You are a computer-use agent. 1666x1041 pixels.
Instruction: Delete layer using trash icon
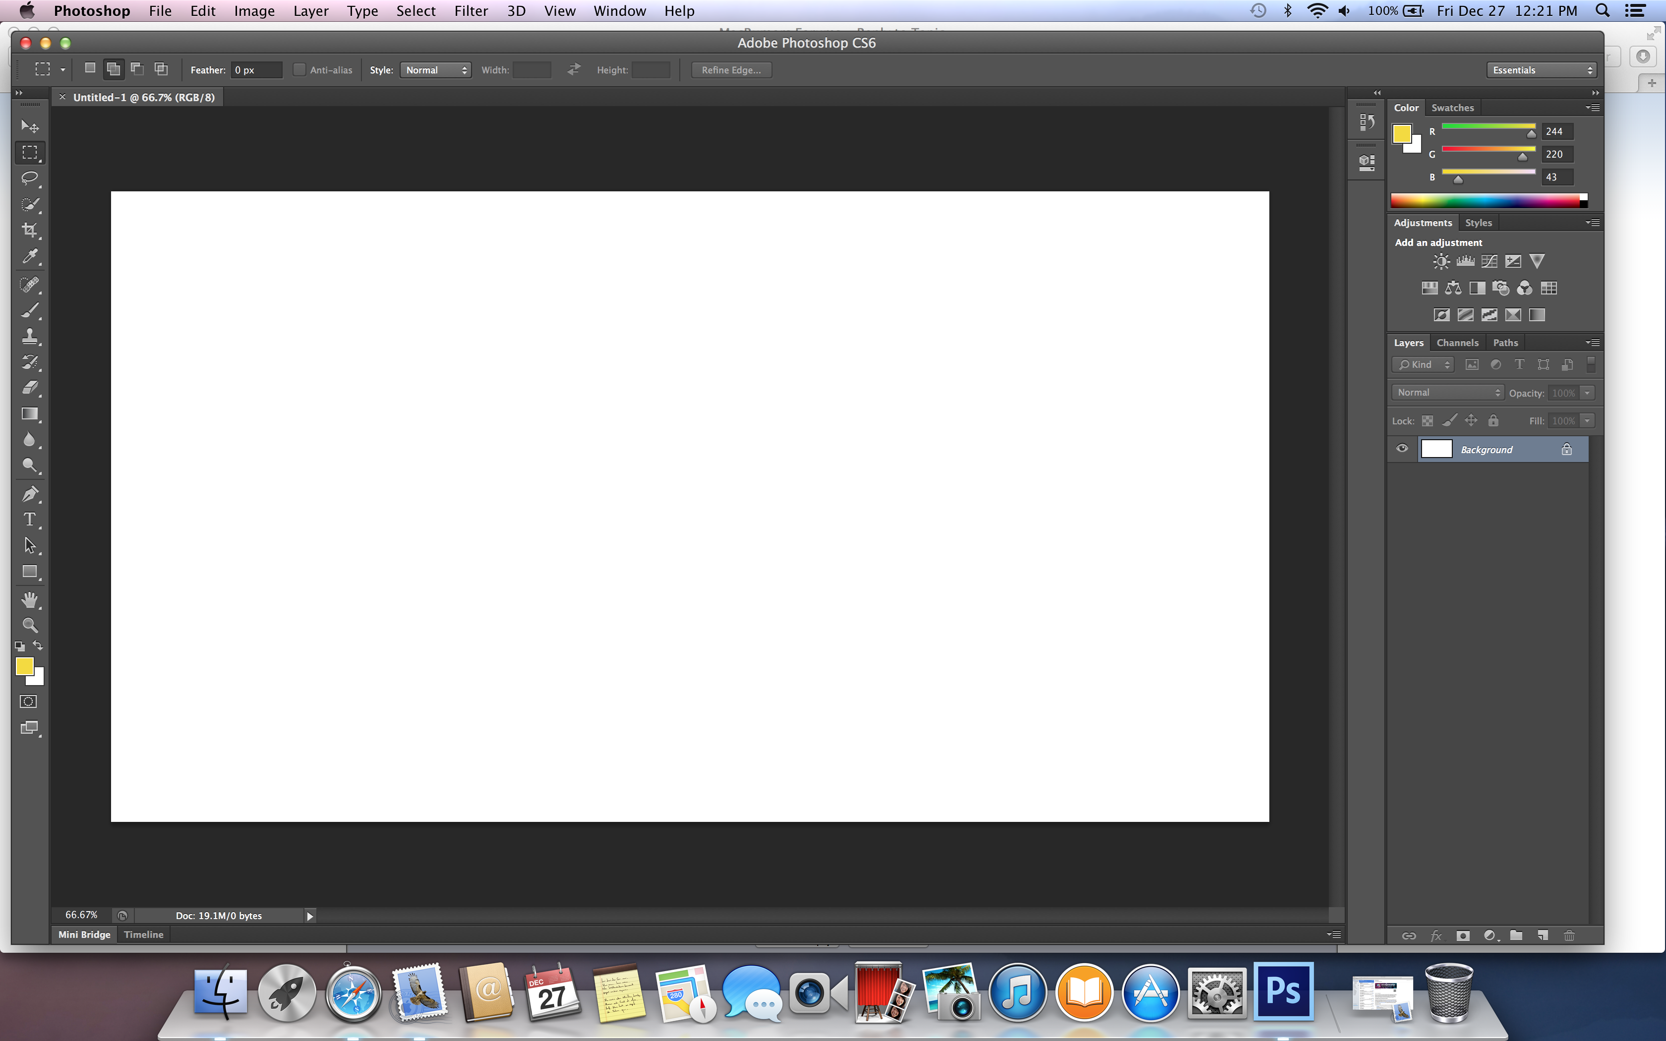(x=1569, y=935)
